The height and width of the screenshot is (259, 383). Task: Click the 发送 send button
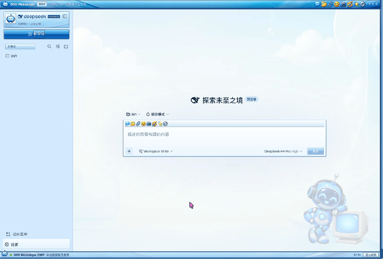coord(315,151)
